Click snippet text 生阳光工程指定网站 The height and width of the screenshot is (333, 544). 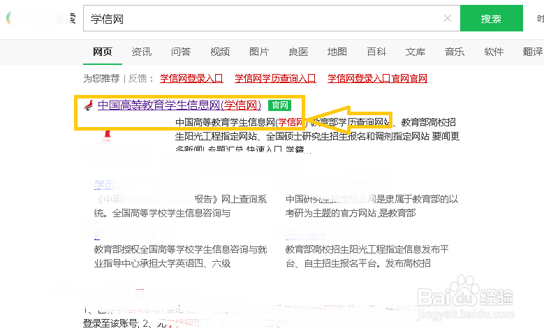click(x=216, y=136)
